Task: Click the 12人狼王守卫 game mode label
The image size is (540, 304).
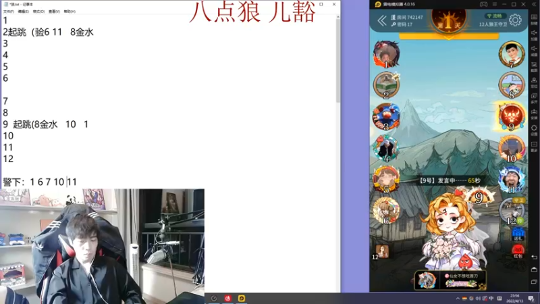Action: (x=493, y=24)
